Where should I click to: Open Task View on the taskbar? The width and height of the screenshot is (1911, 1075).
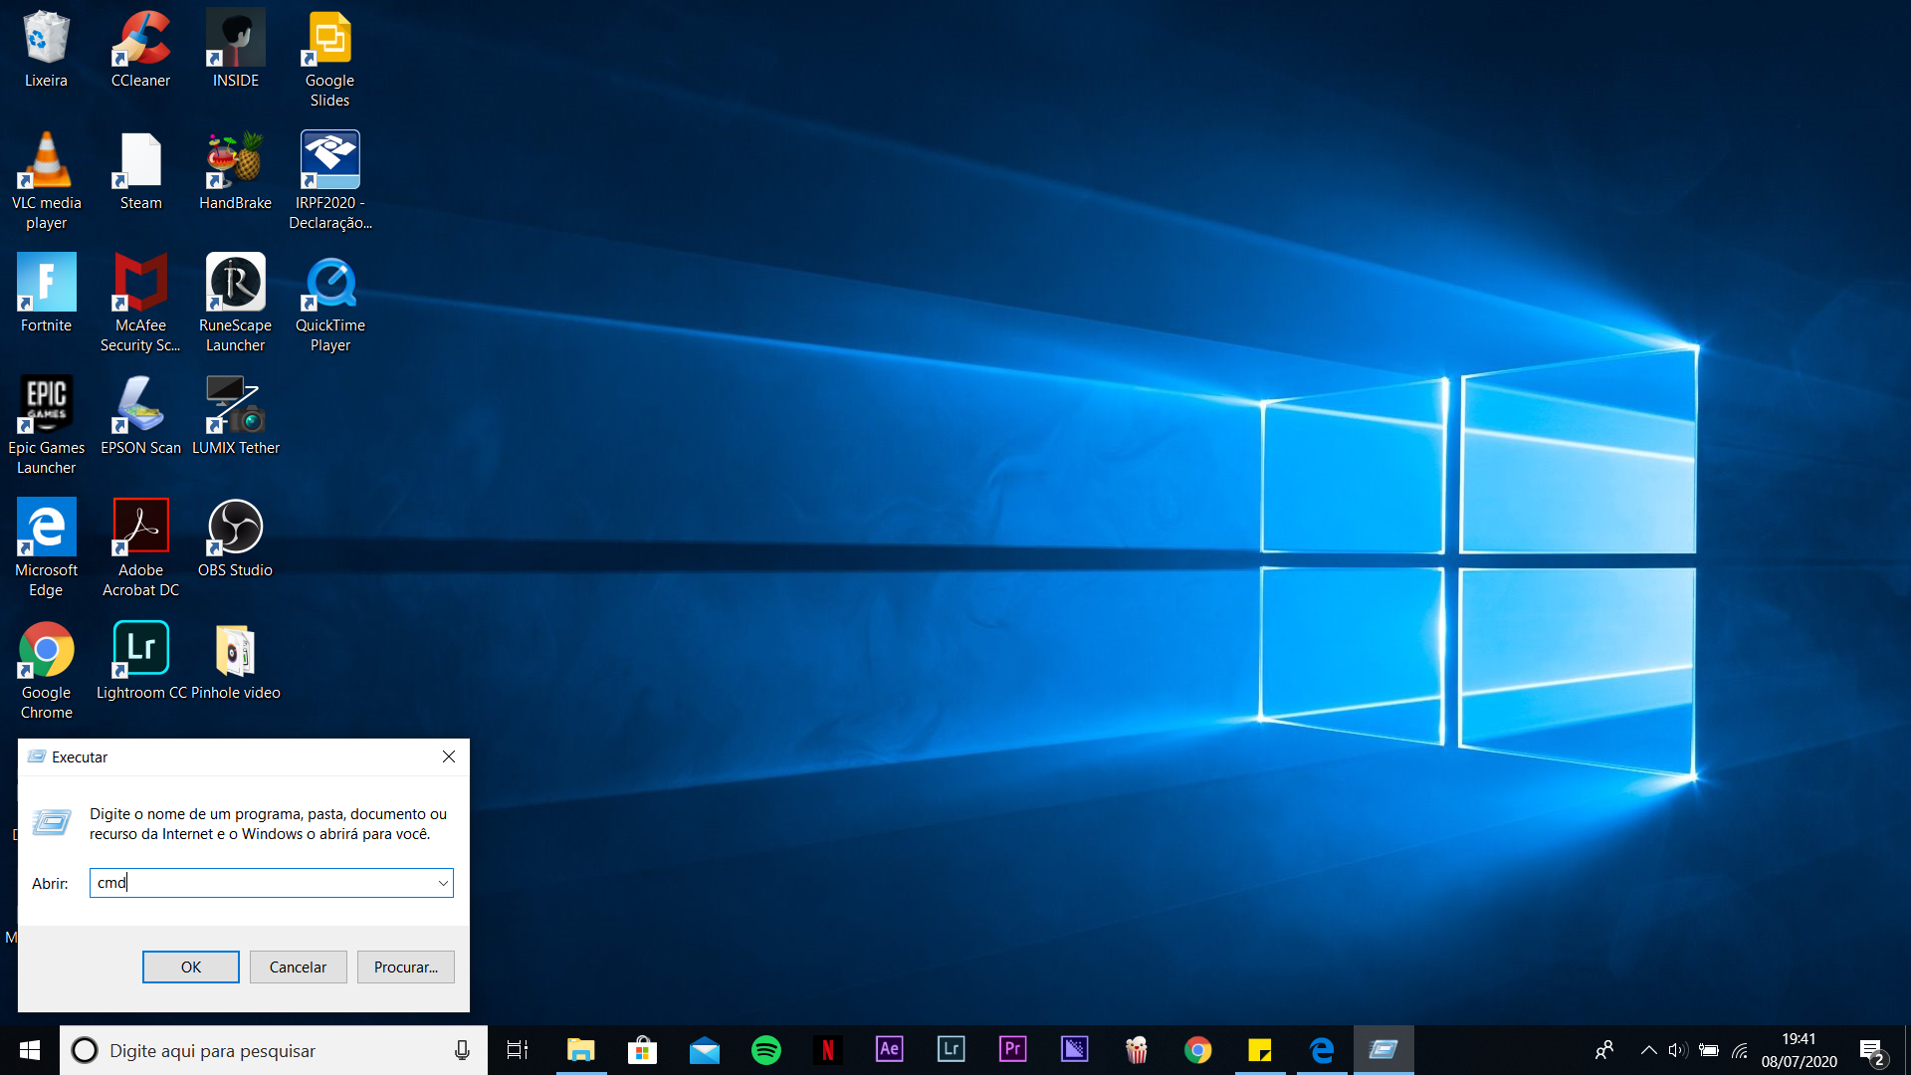pyautogui.click(x=518, y=1050)
